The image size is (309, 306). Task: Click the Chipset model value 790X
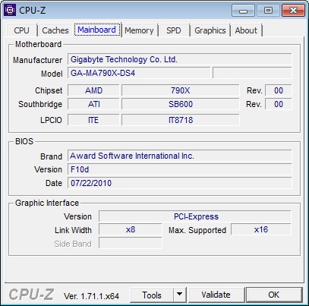click(180, 90)
